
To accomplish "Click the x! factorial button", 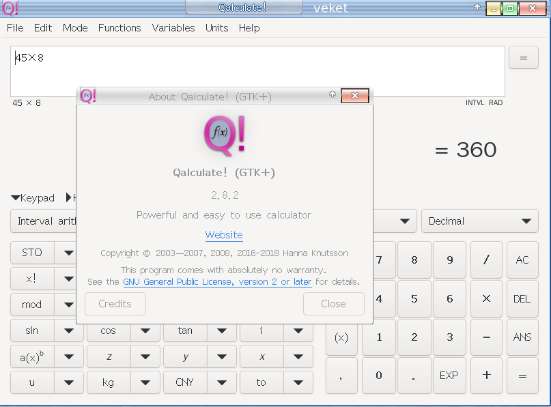I will point(32,279).
